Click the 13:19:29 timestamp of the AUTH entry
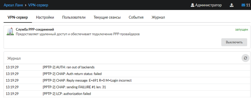Image resolution: width=251 pixels, height=100 pixels. point(12,67)
